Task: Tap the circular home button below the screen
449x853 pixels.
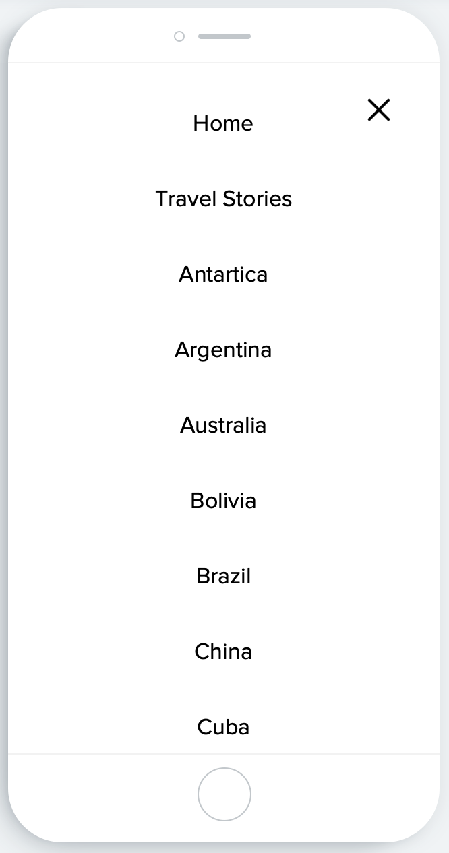Action: click(x=224, y=794)
